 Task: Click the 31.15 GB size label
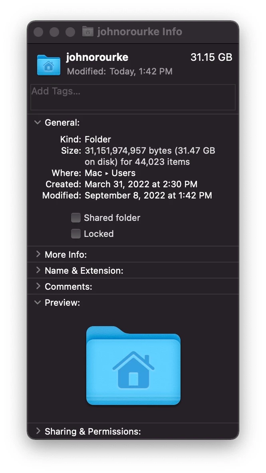point(211,57)
